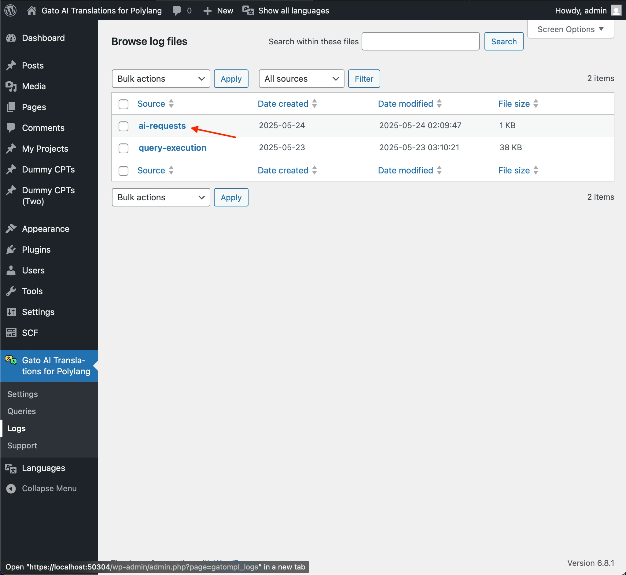626x575 pixels.
Task: Sort by Date modified in footer row
Action: [410, 170]
